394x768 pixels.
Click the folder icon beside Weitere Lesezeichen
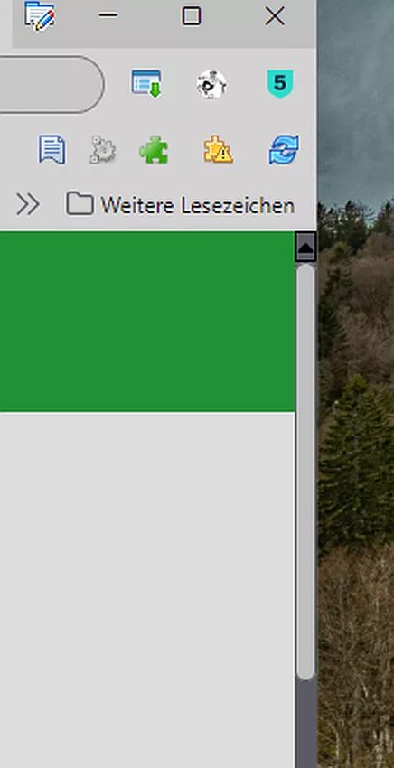[x=80, y=204]
